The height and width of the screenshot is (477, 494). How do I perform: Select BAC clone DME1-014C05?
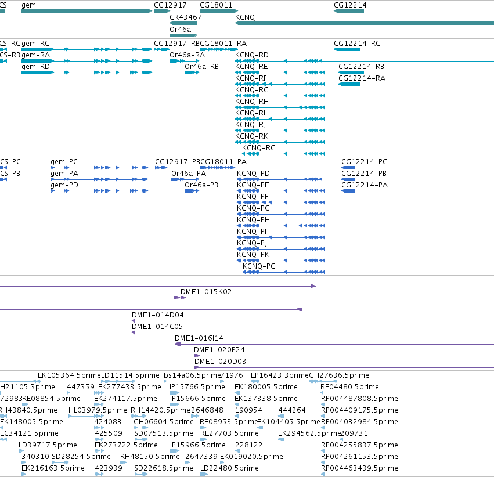coord(313,333)
